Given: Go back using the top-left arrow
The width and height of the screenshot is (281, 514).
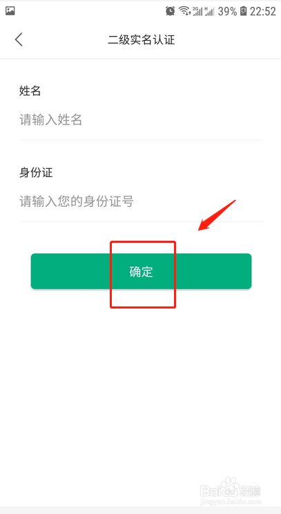Looking at the screenshot, I should point(19,39).
